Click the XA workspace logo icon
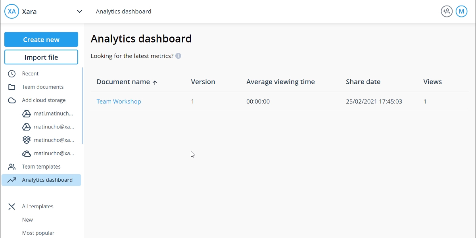 pos(12,12)
